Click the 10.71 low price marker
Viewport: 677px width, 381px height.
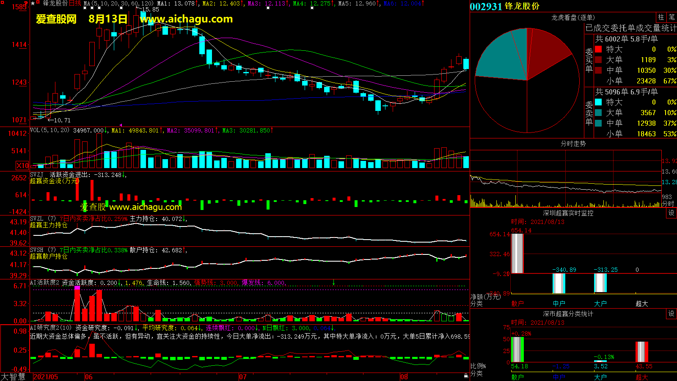[x=62, y=121]
